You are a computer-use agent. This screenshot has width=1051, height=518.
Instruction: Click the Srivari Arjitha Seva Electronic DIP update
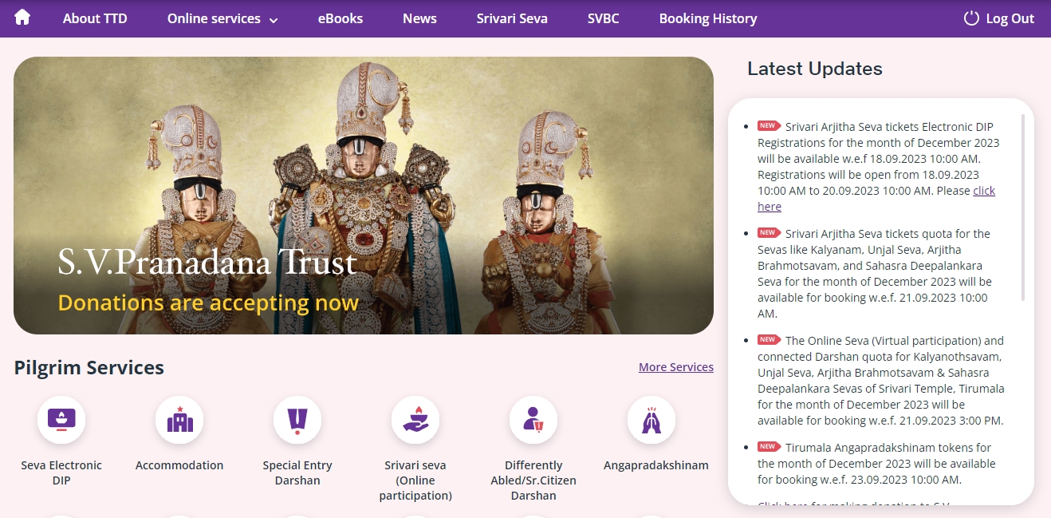pos(880,166)
